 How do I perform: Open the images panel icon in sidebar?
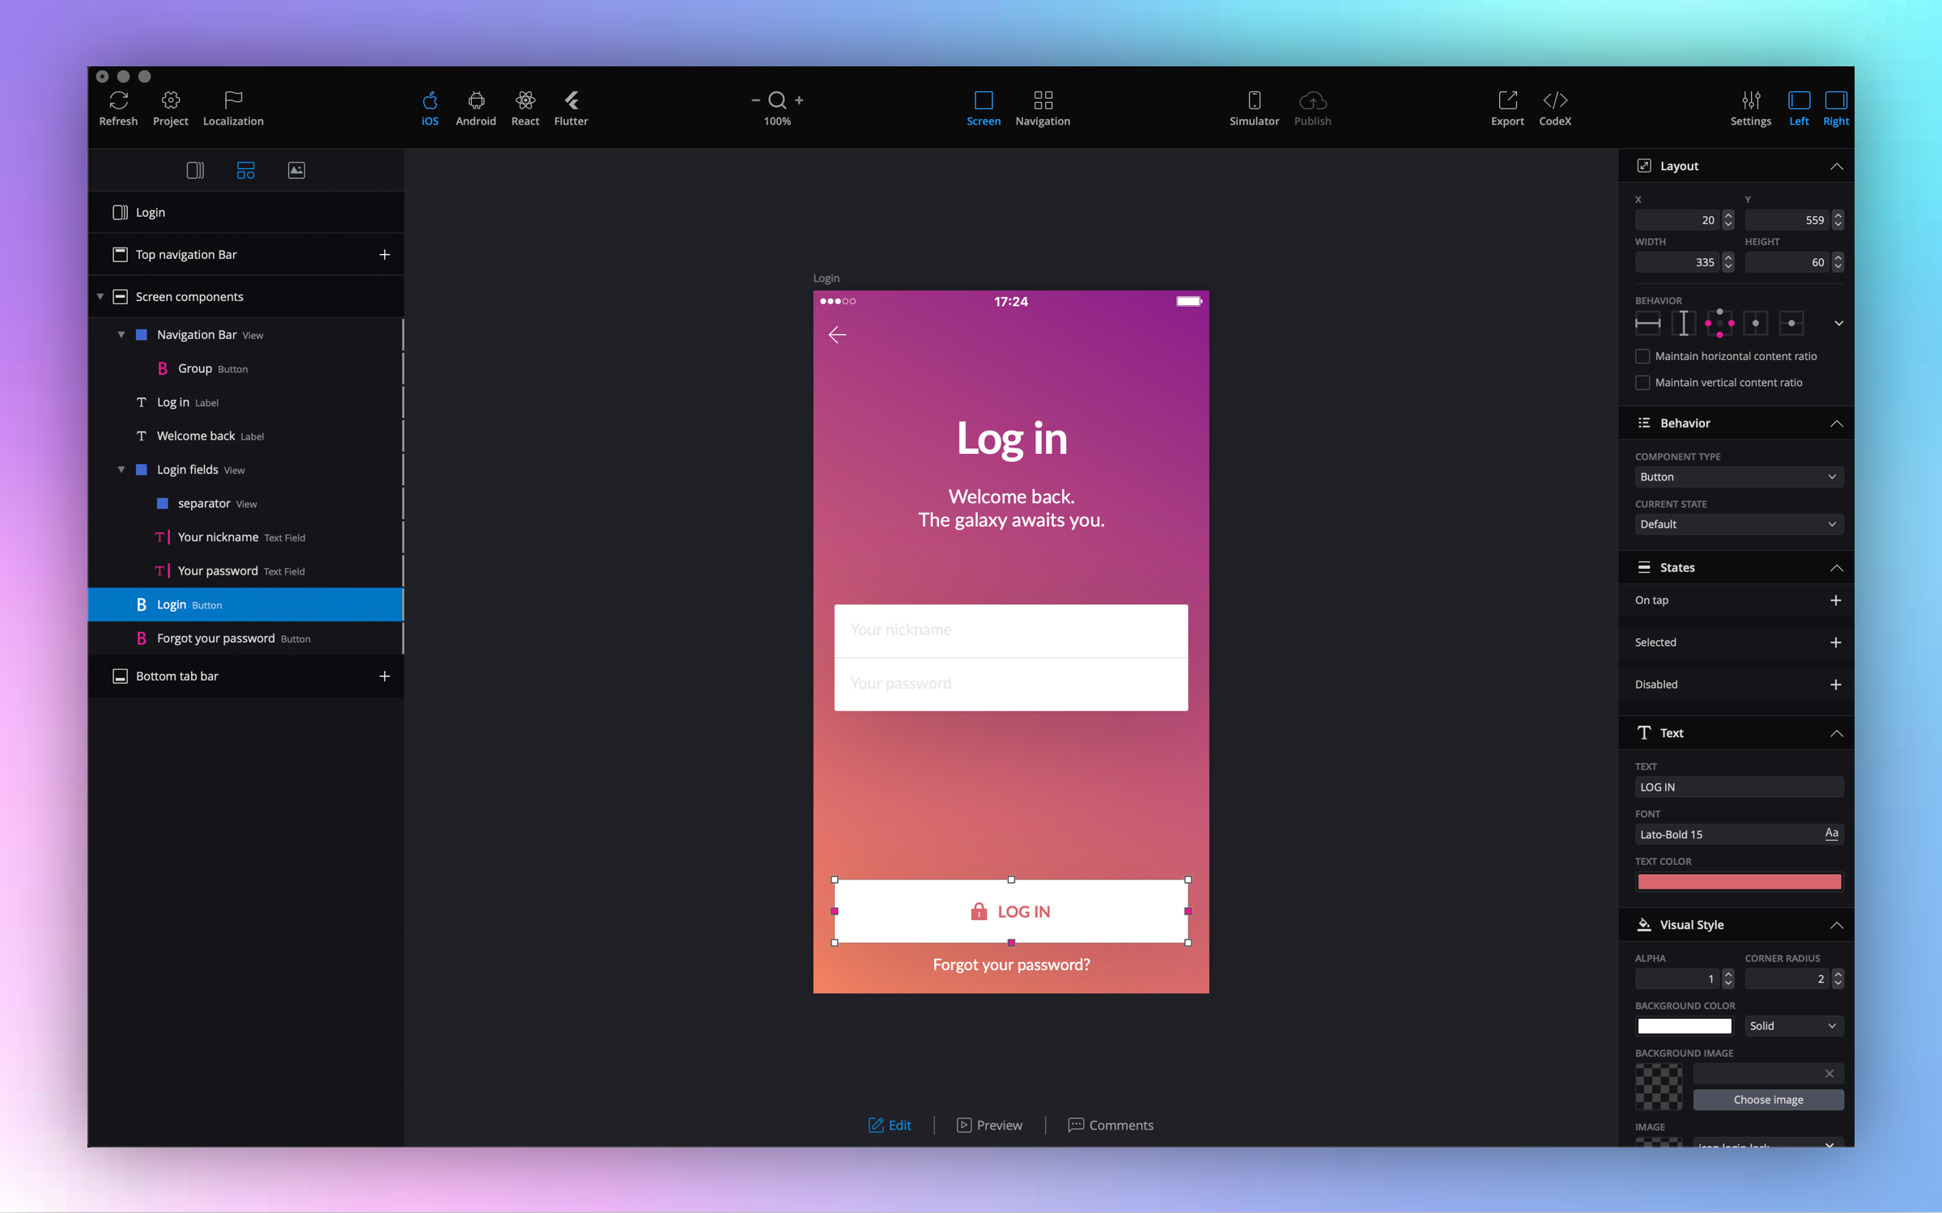pos(296,170)
